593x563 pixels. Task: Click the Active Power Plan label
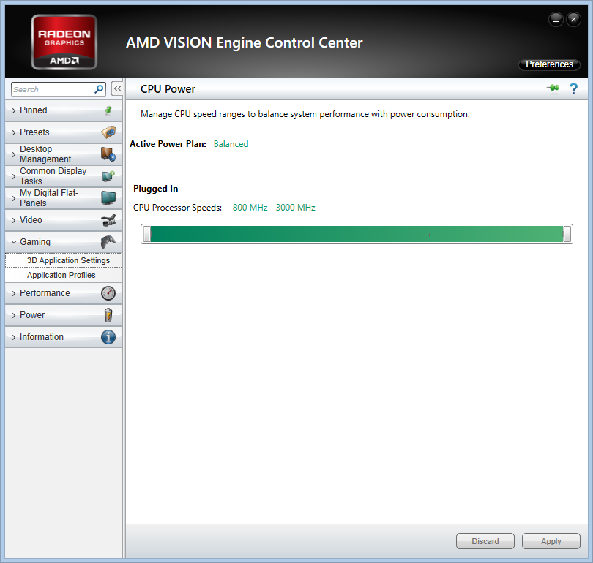pos(168,144)
